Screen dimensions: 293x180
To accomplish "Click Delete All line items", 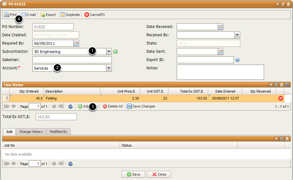I will click(x=112, y=106).
